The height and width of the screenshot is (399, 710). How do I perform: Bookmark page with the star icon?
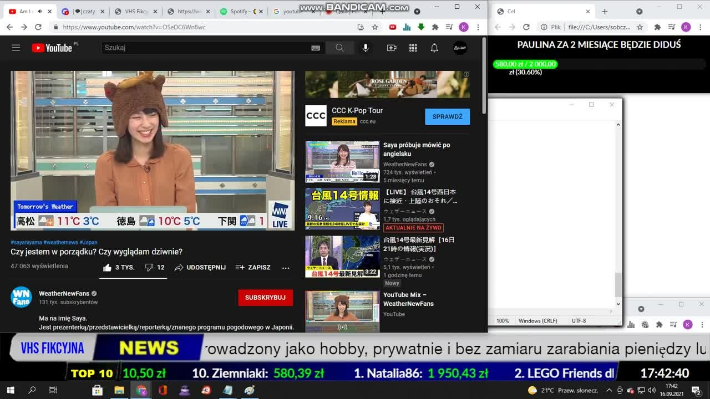[375, 27]
